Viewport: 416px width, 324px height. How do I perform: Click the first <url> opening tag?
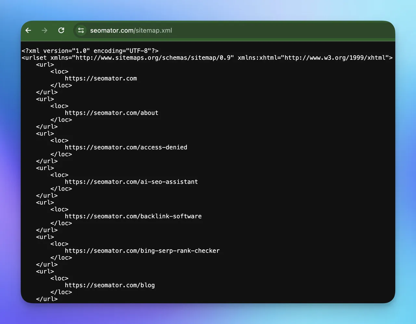tap(45, 65)
